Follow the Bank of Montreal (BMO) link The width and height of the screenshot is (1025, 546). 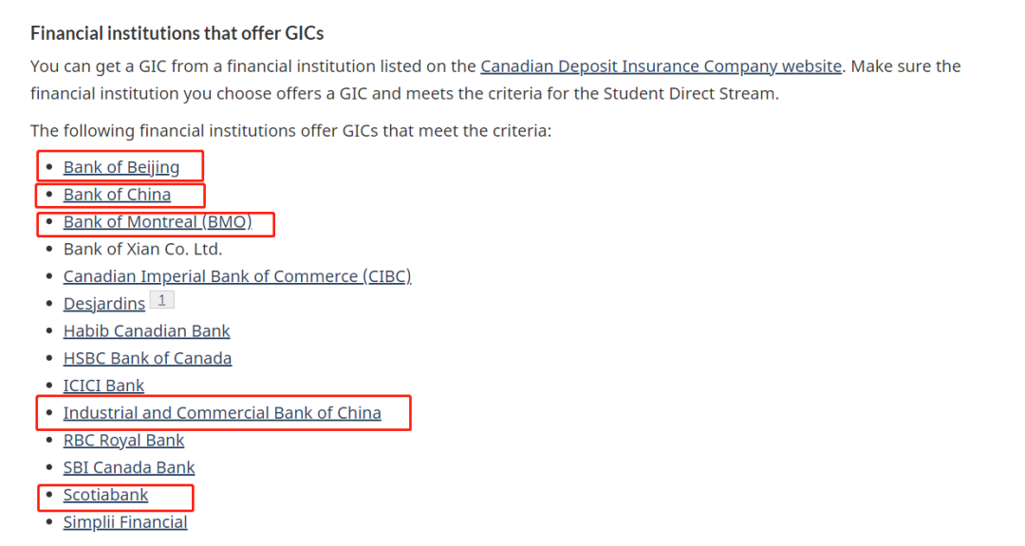coord(158,222)
